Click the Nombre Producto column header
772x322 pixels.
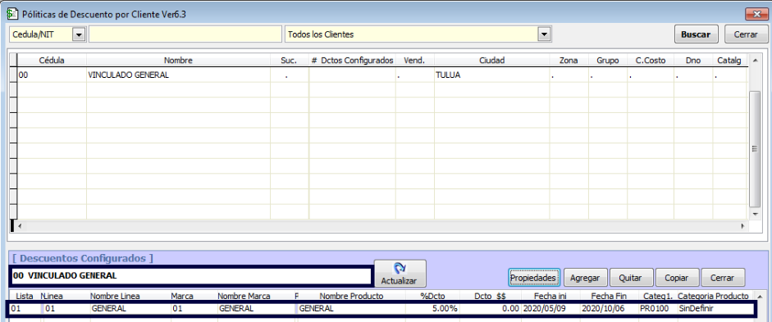351,296
